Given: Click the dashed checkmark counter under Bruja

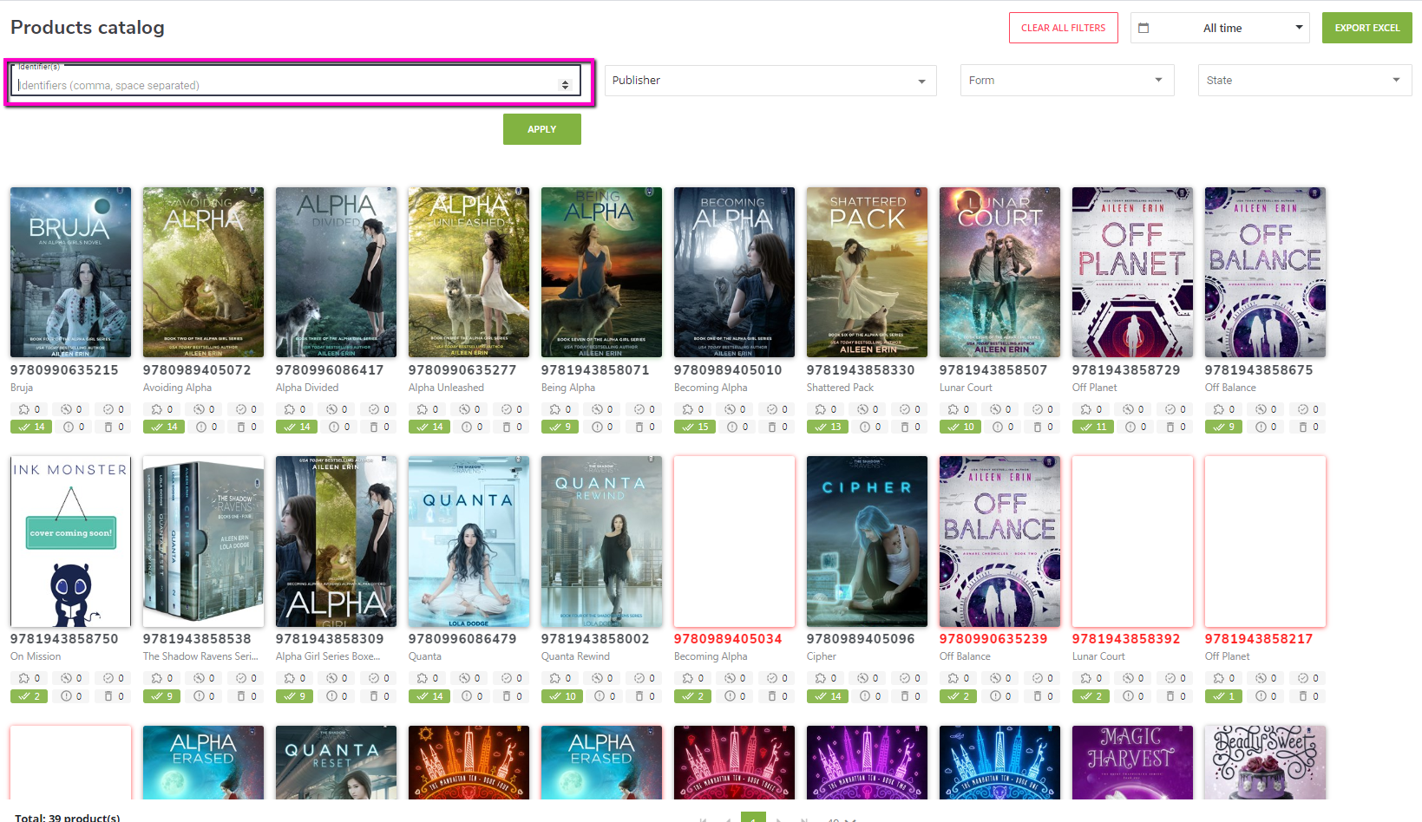Looking at the screenshot, I should coord(114,409).
